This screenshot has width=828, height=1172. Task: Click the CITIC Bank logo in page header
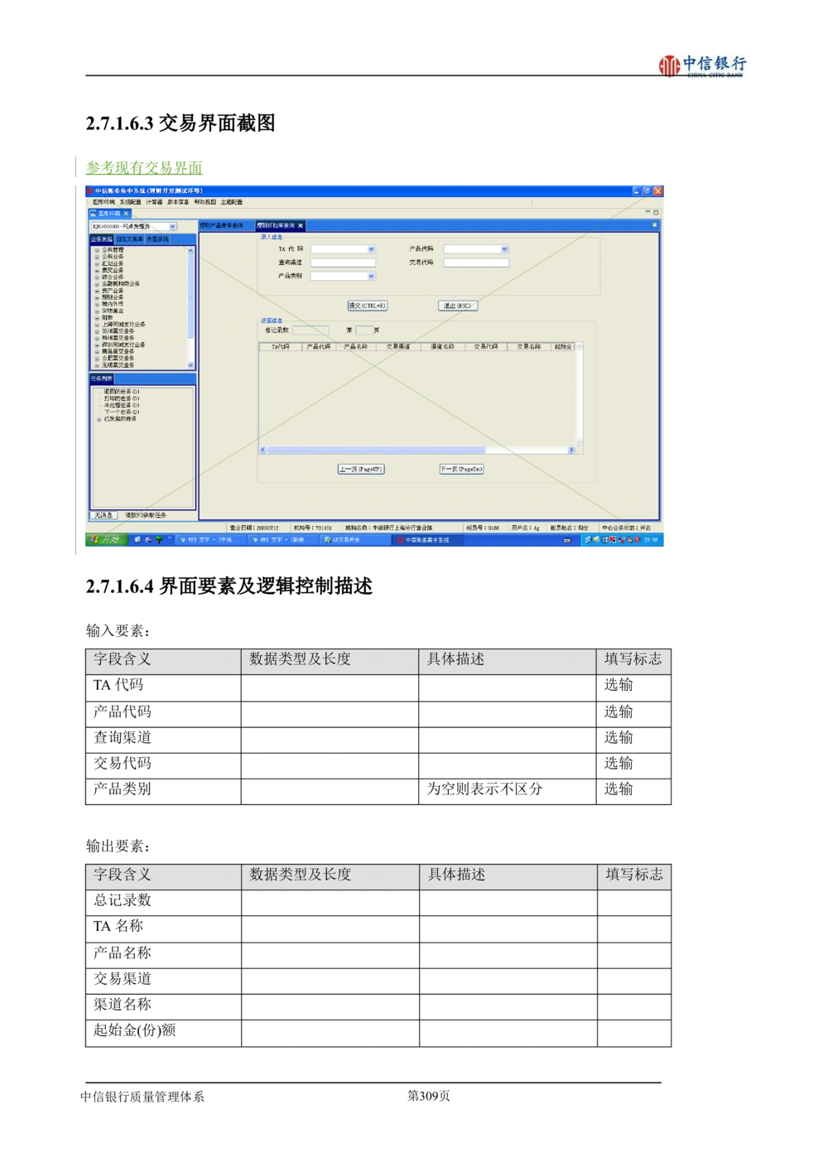[698, 66]
